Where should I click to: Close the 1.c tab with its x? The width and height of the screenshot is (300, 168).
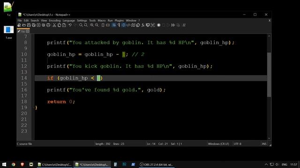[x=28, y=31]
